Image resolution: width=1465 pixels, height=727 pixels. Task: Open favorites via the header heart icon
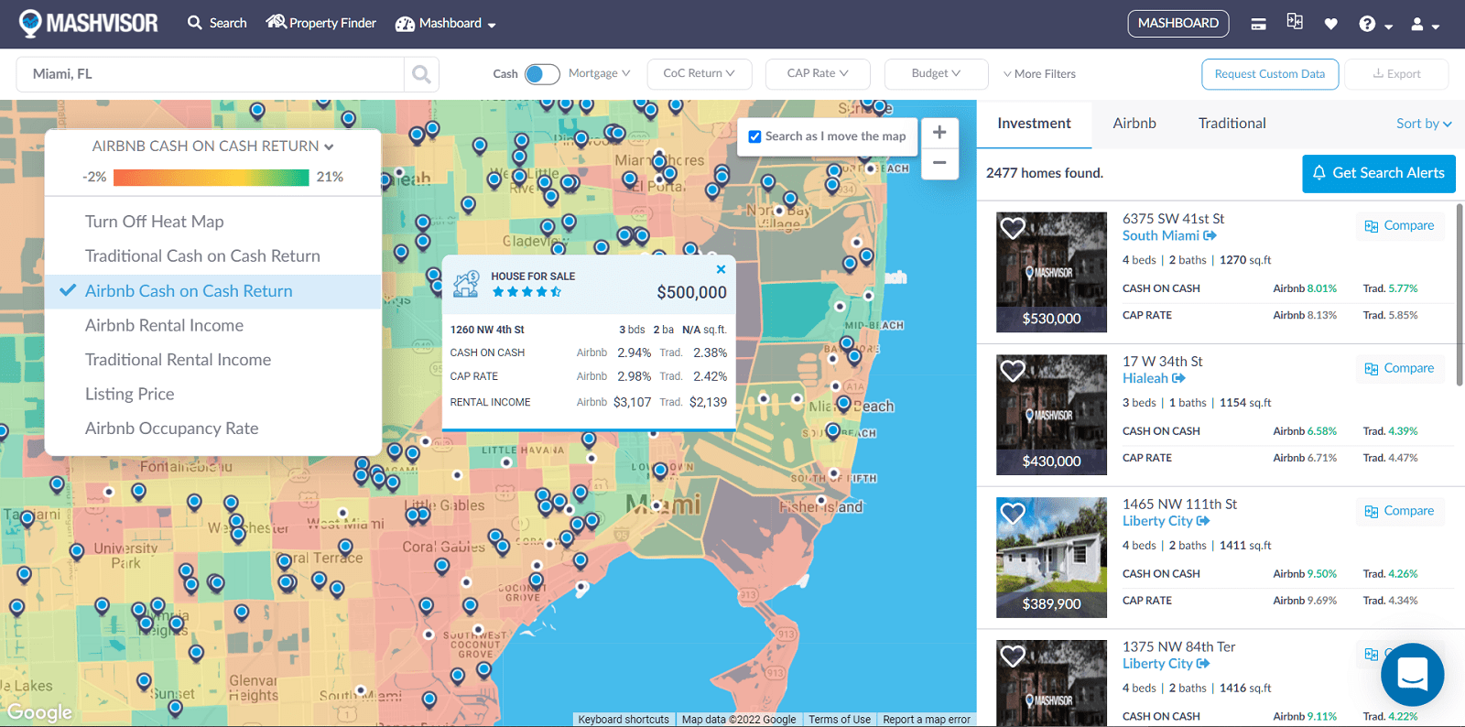point(1330,24)
